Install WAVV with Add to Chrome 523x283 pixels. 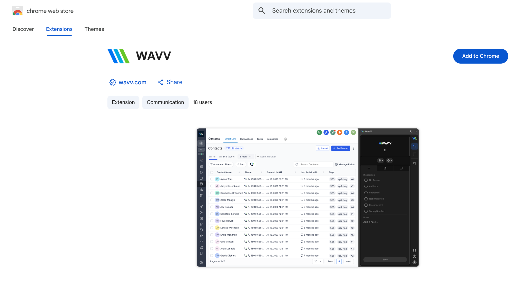coord(481,56)
